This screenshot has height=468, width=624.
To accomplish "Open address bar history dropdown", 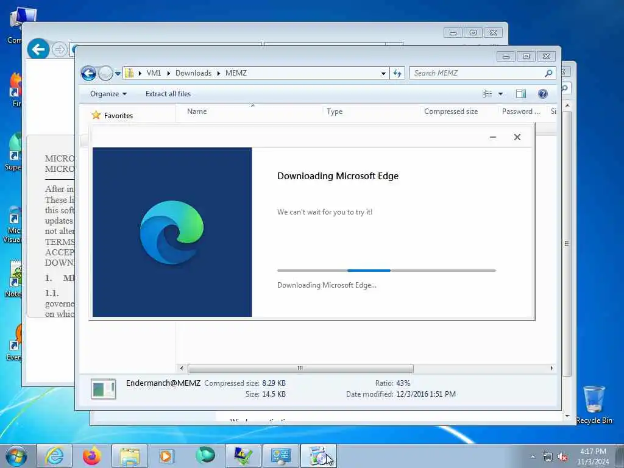I will (x=383, y=73).
